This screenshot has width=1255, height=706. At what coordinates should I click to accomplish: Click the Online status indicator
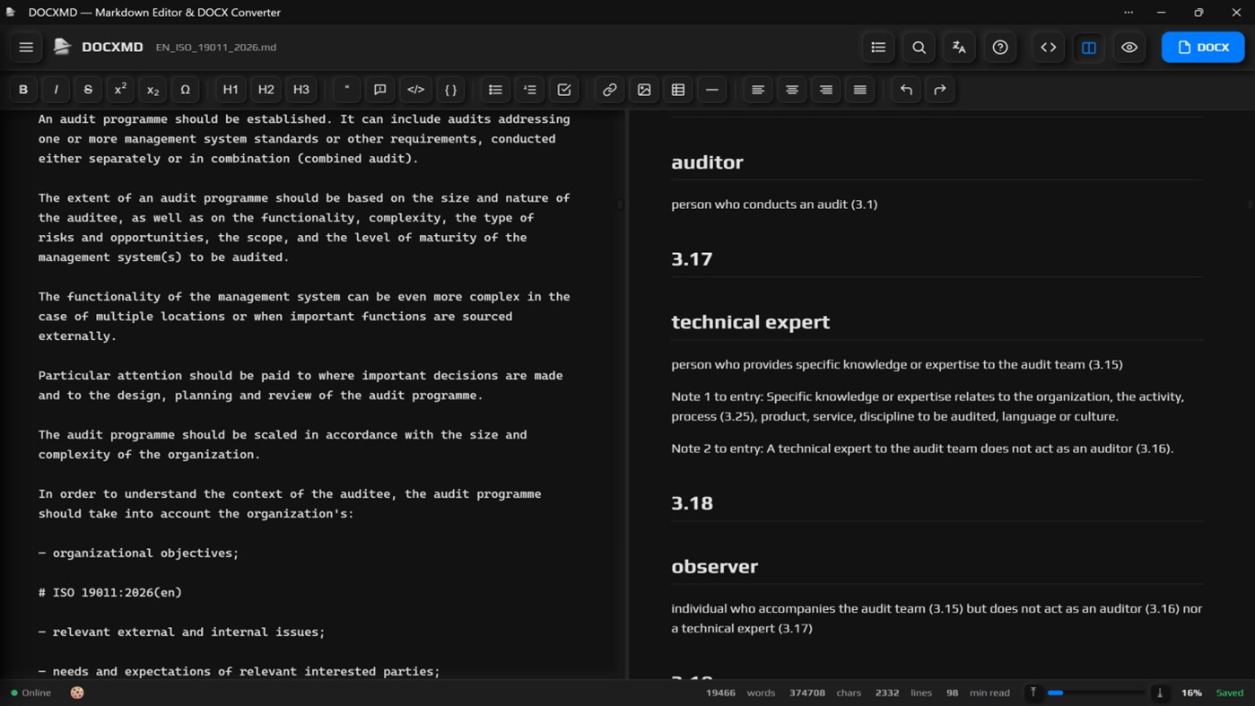31,693
